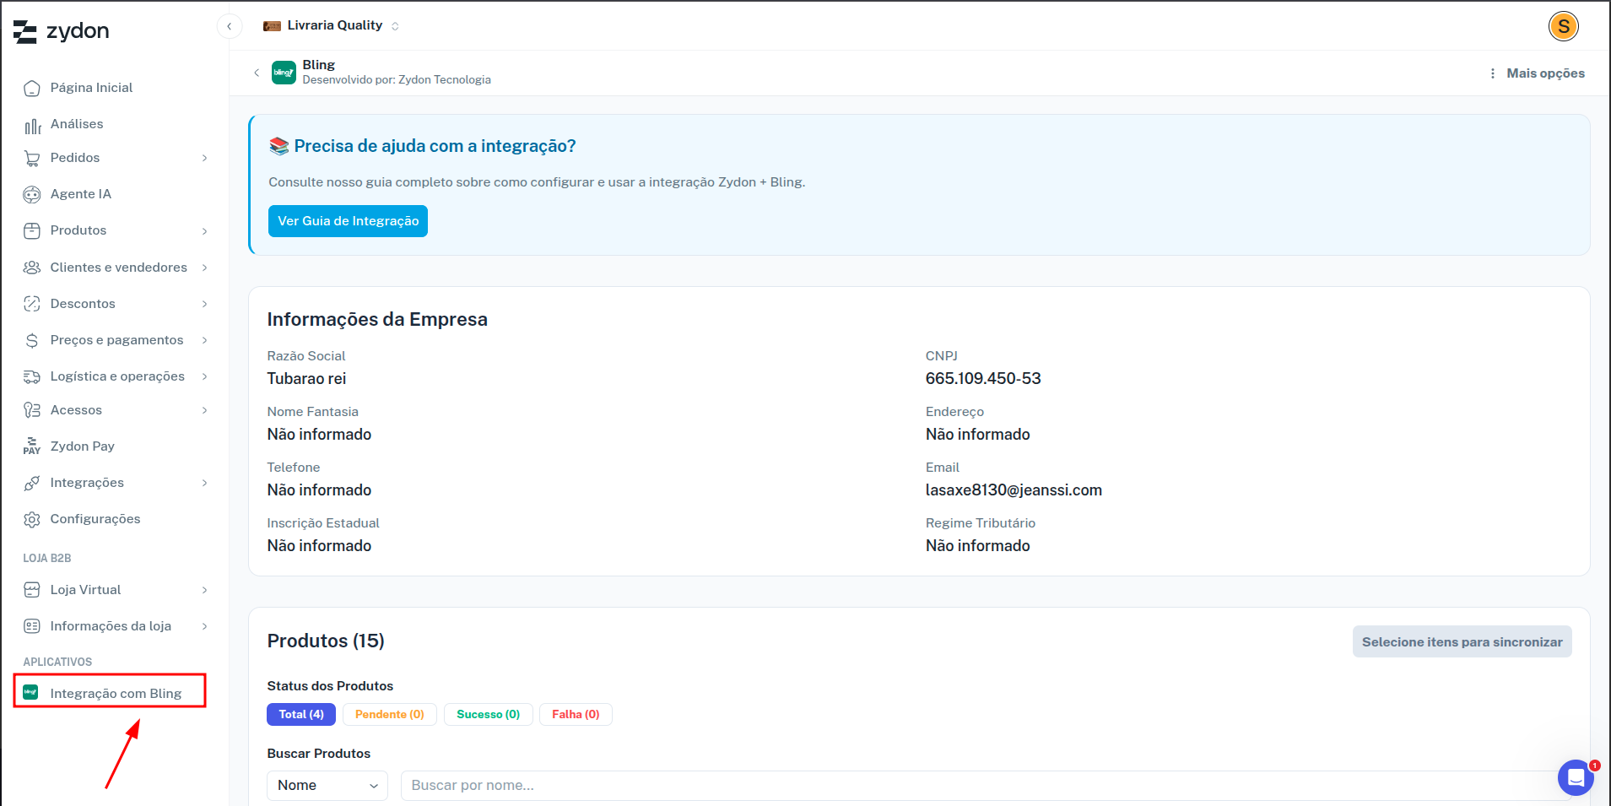
Task: Click Desenvolvido por: Zydon Tecnologia text
Action: click(x=397, y=80)
